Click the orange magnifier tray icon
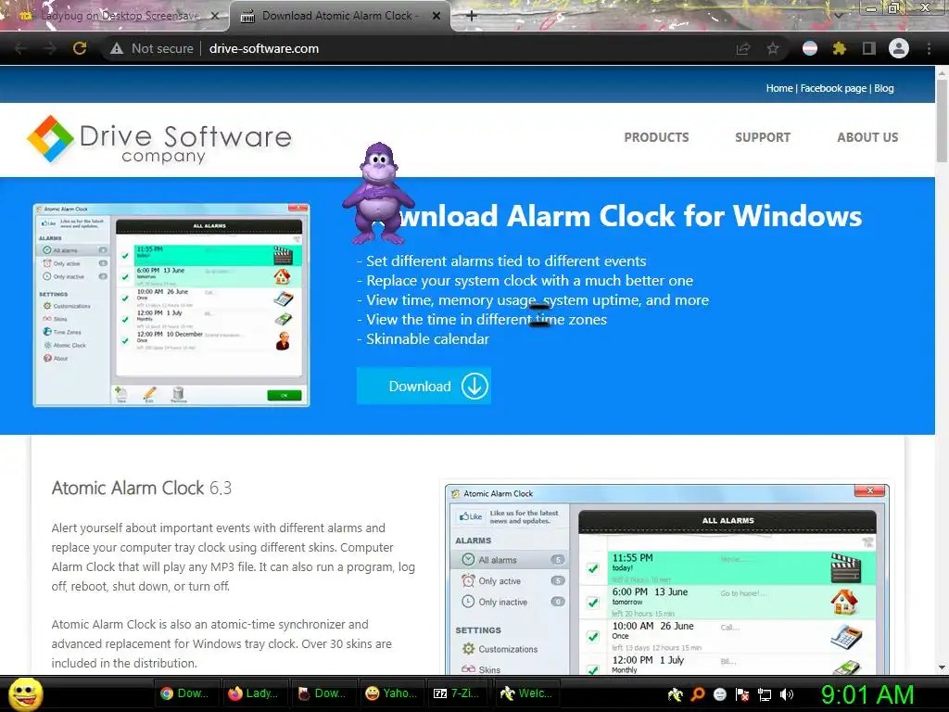Viewport: 949px width, 712px height. [x=698, y=694]
